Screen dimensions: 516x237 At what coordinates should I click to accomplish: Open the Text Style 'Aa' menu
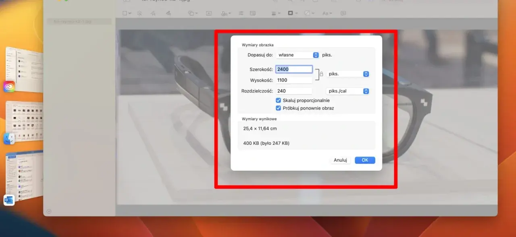(x=327, y=13)
